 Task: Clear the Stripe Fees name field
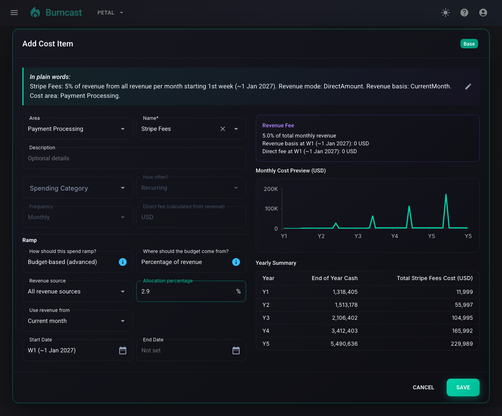(223, 129)
